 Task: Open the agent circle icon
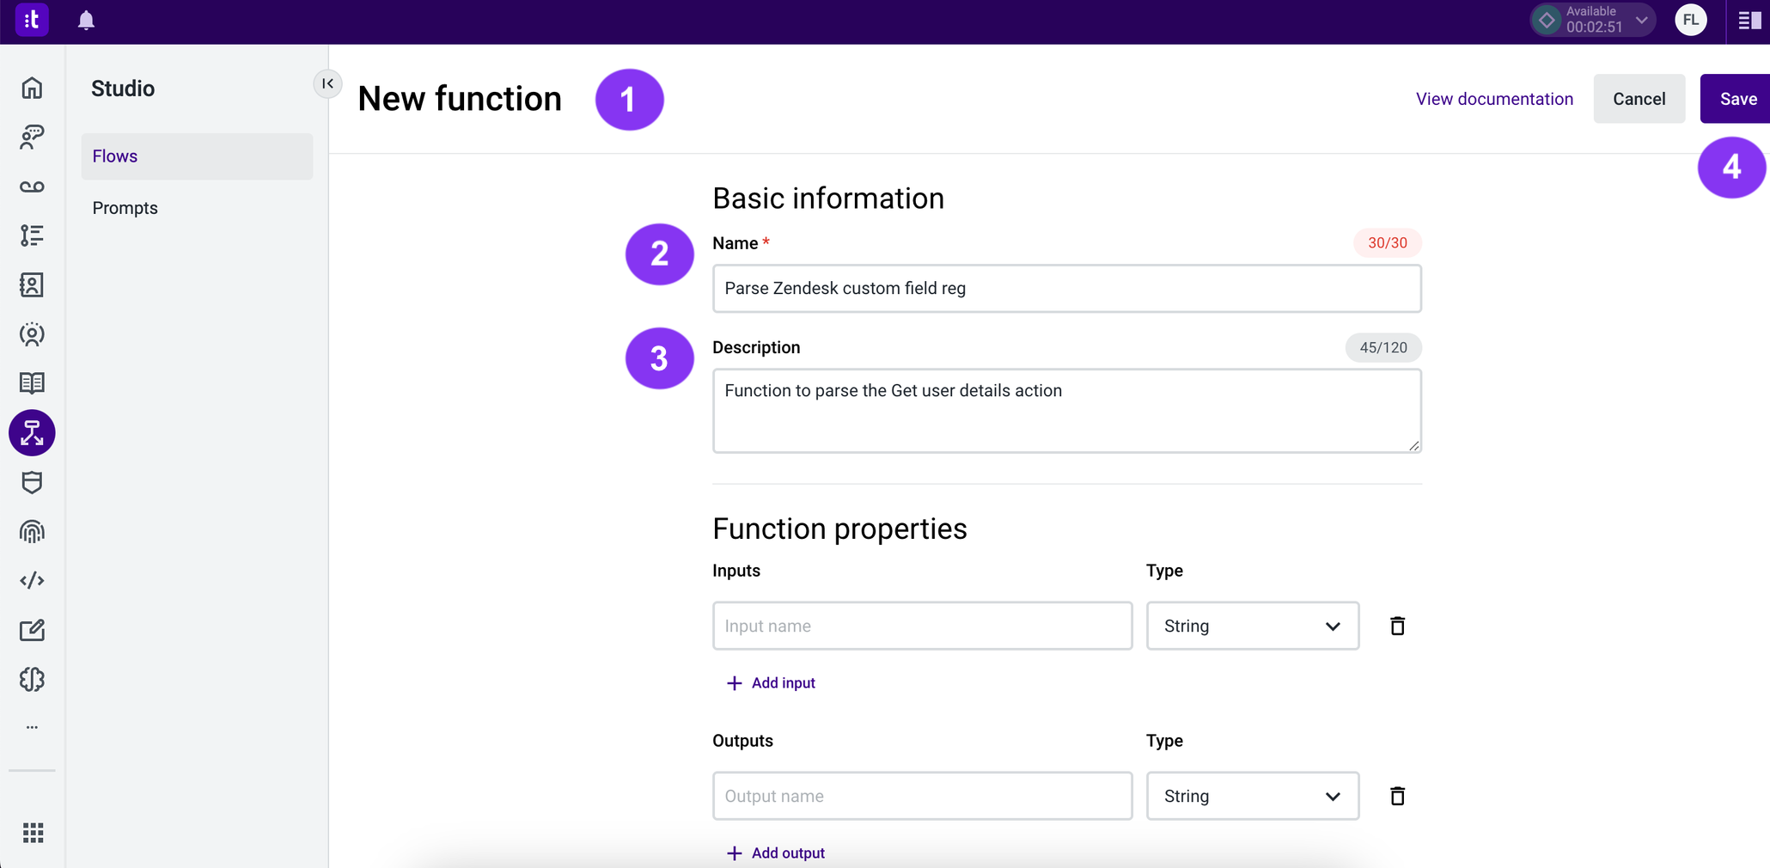coord(32,334)
